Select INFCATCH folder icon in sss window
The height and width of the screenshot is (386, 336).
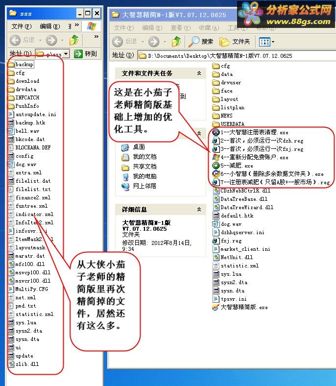11,98
